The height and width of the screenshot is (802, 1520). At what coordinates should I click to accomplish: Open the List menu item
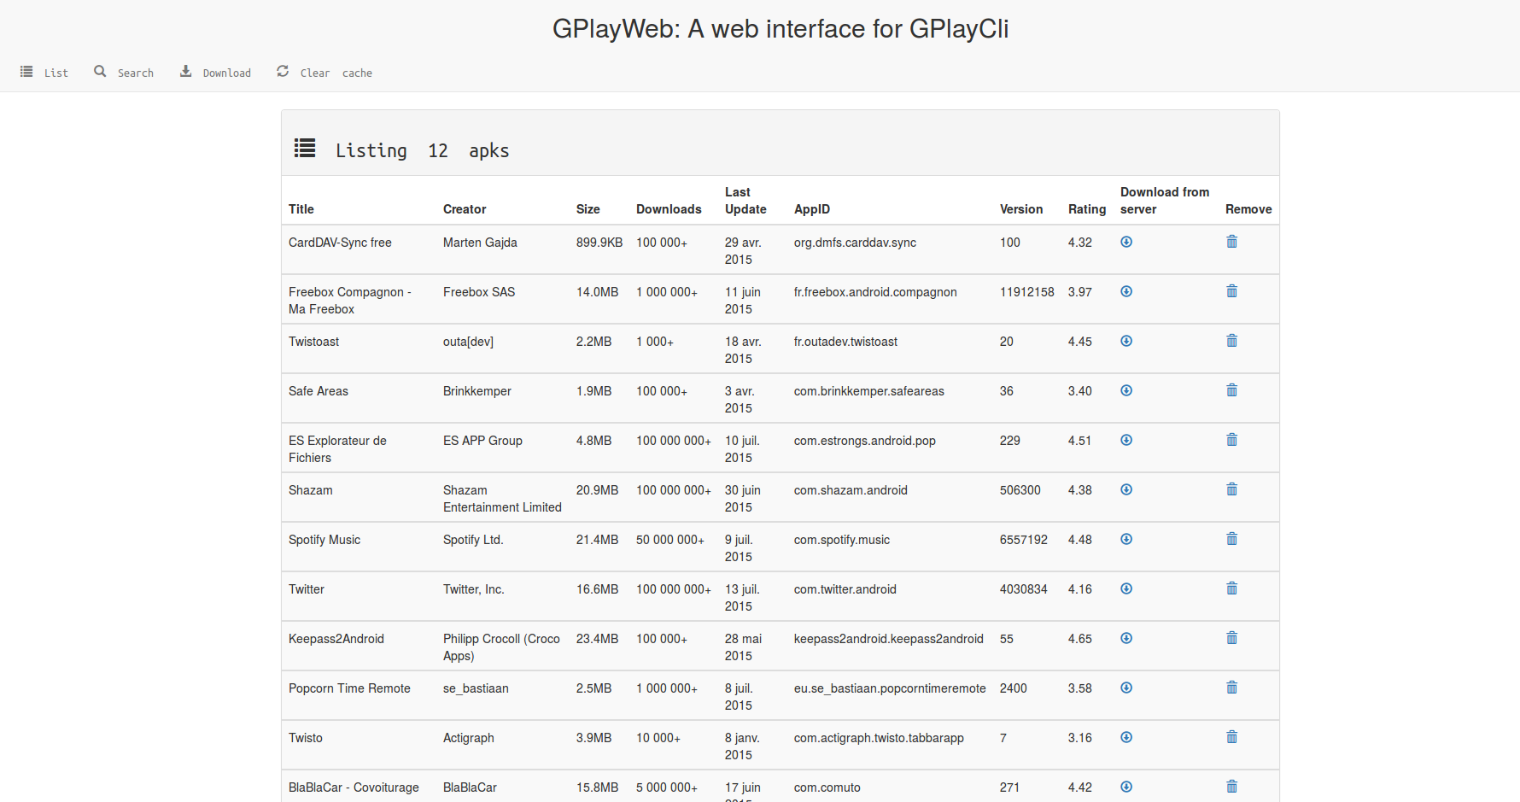(44, 73)
